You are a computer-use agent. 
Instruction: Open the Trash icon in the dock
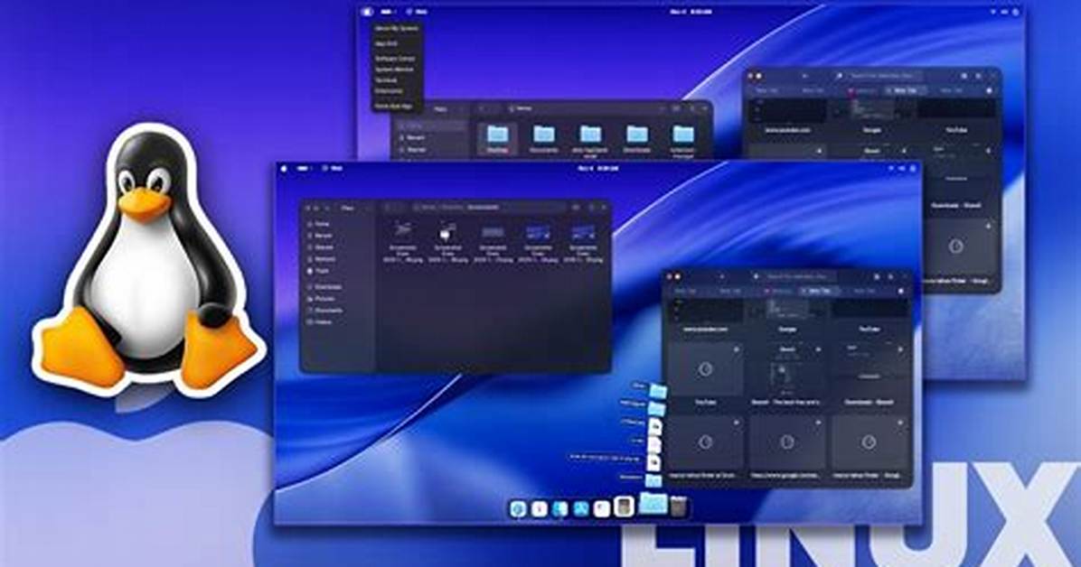pyautogui.click(x=679, y=507)
